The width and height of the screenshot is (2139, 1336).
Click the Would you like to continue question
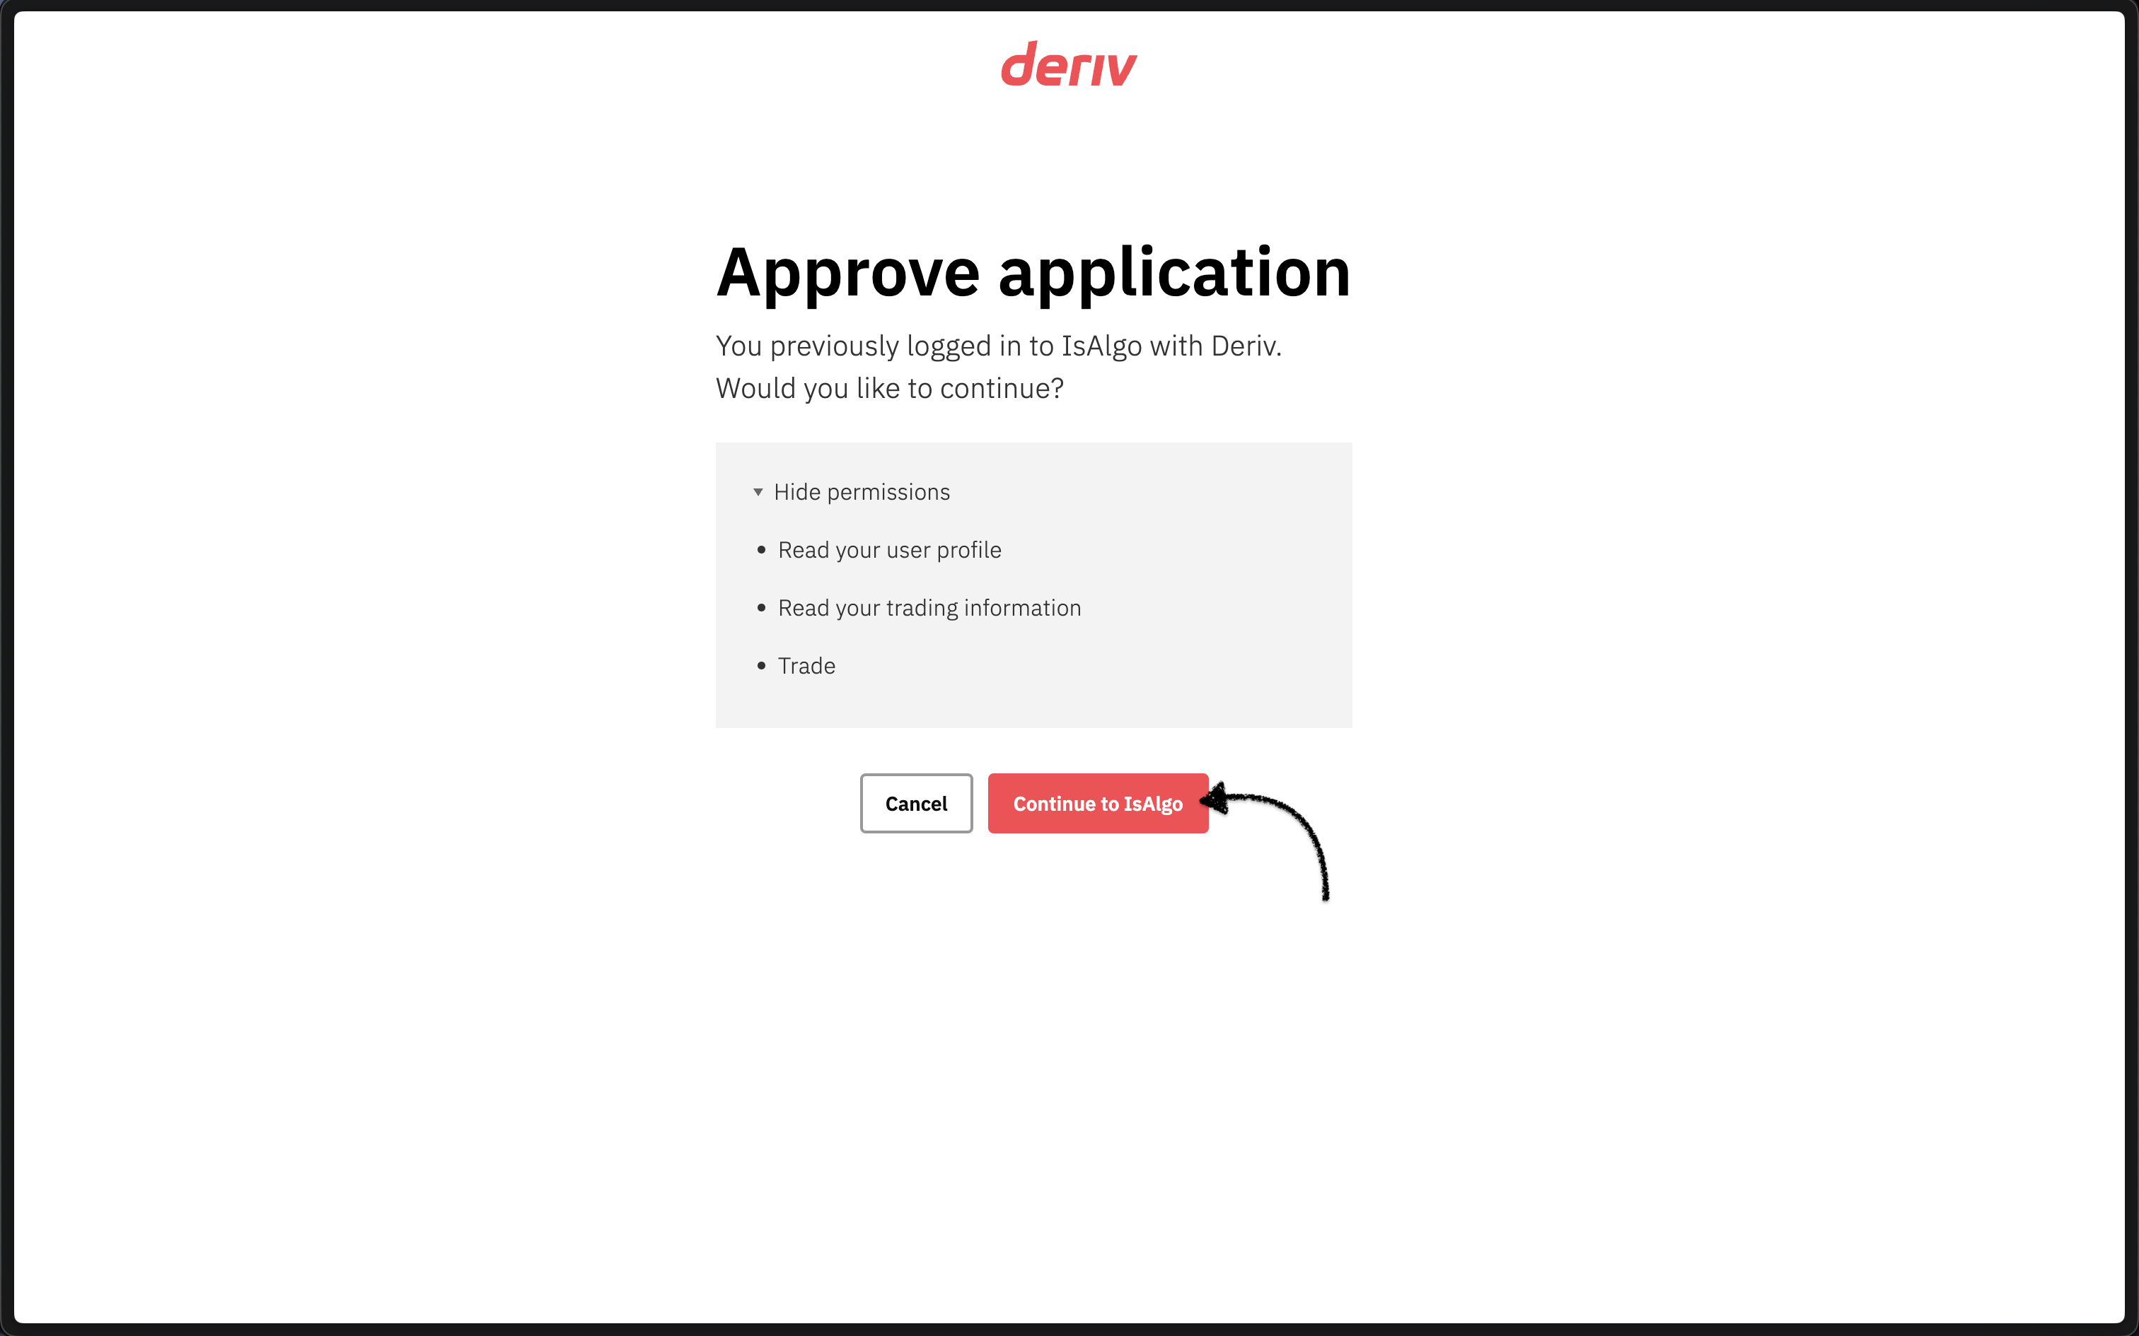tap(888, 387)
